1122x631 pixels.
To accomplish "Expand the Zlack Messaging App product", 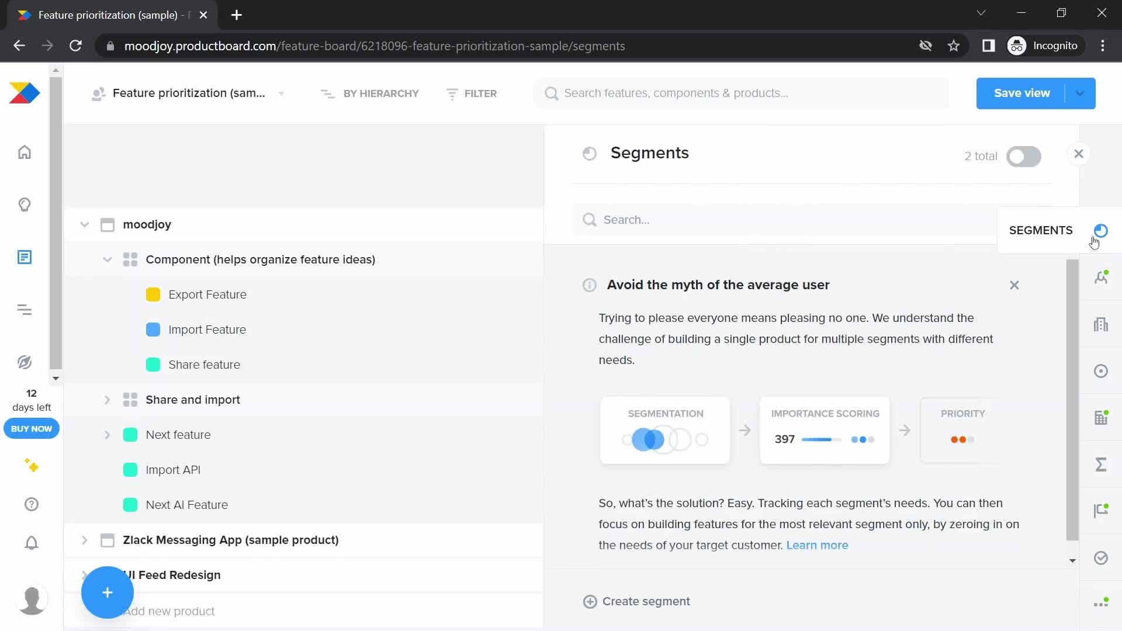I will (x=85, y=540).
